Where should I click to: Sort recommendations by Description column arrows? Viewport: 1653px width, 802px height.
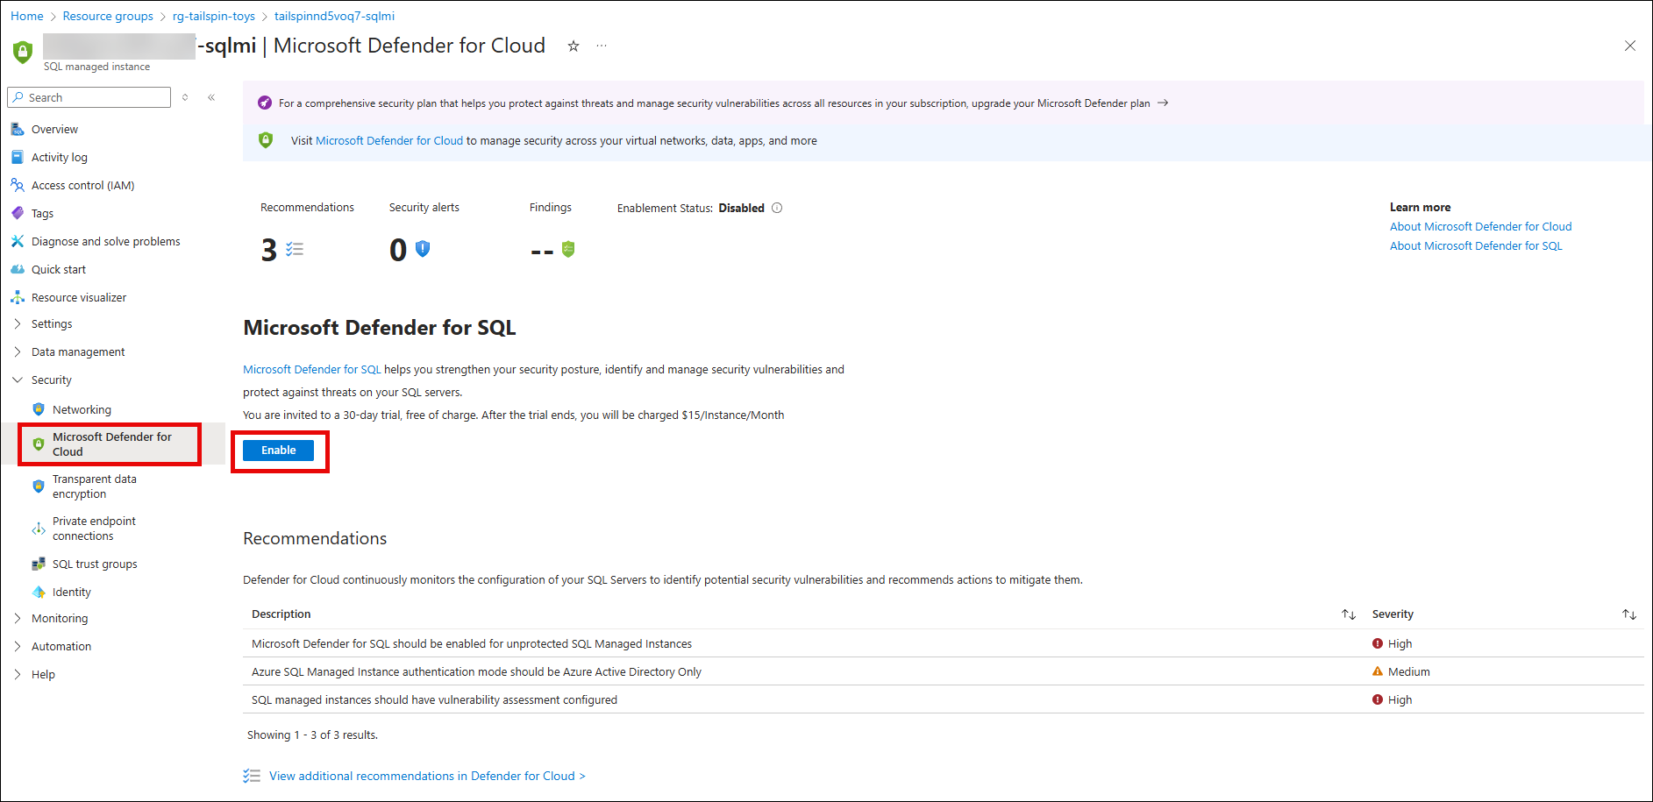point(1348,614)
